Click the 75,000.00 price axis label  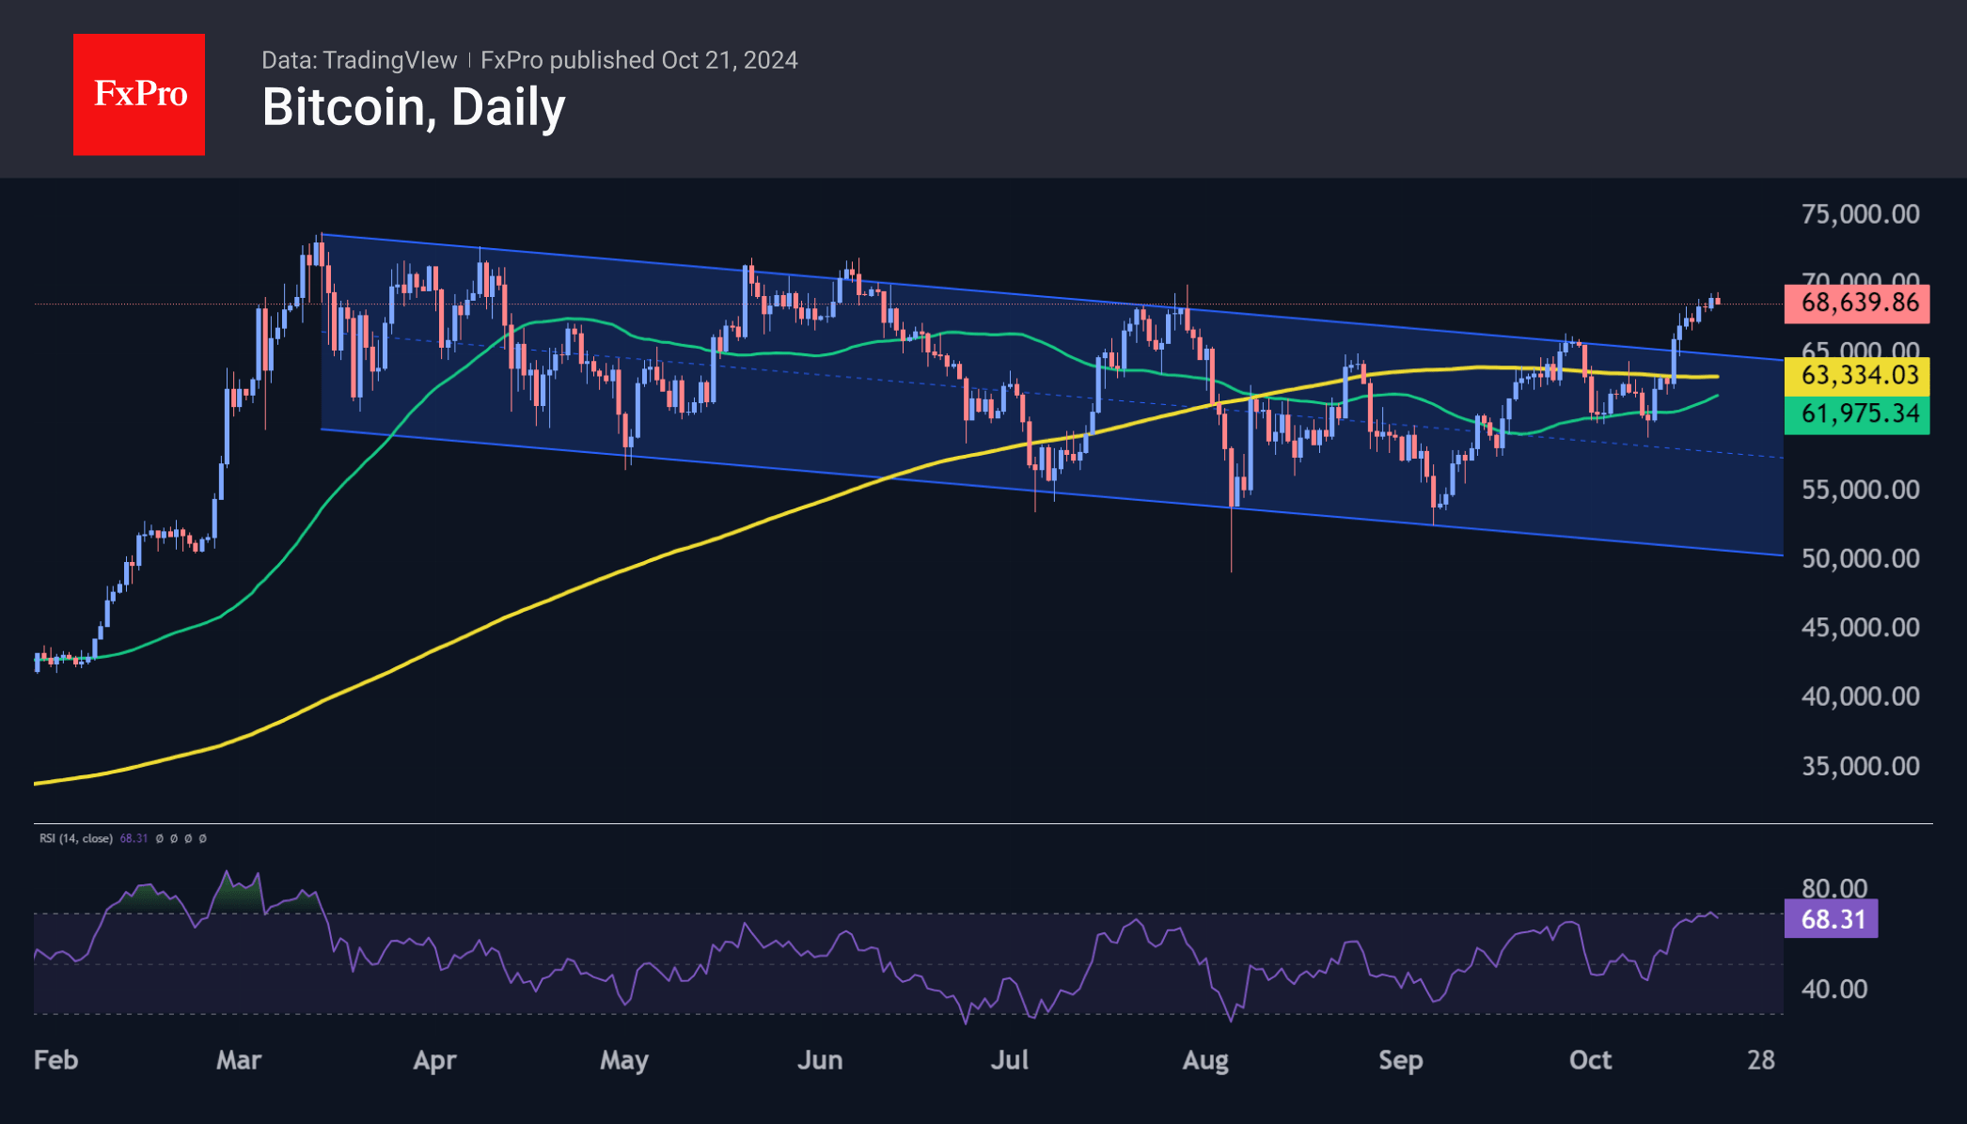coord(1860,214)
